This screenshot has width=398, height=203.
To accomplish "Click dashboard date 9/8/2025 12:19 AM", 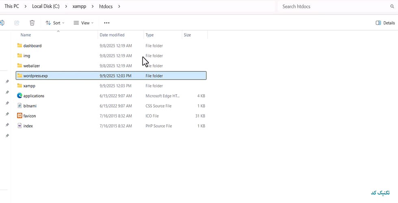I will click(116, 45).
